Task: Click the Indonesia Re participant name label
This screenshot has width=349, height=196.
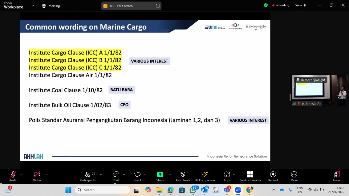Action: [311, 104]
